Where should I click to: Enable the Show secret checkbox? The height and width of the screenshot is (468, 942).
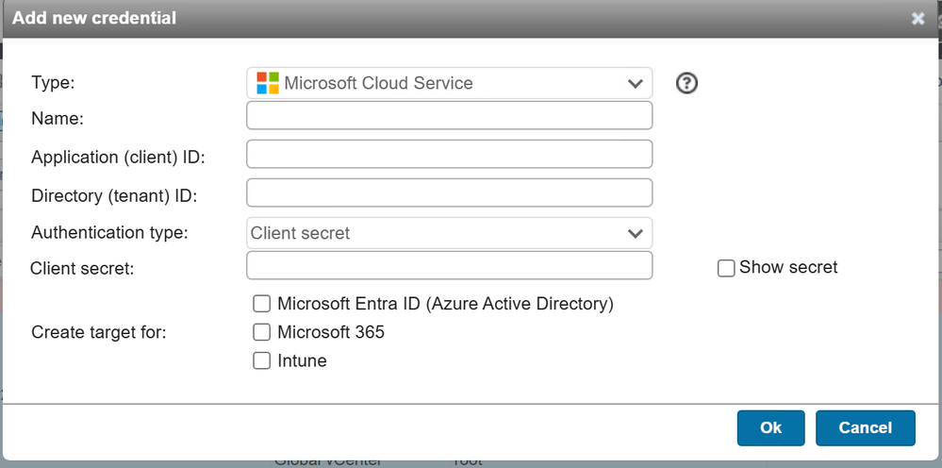[x=726, y=269]
